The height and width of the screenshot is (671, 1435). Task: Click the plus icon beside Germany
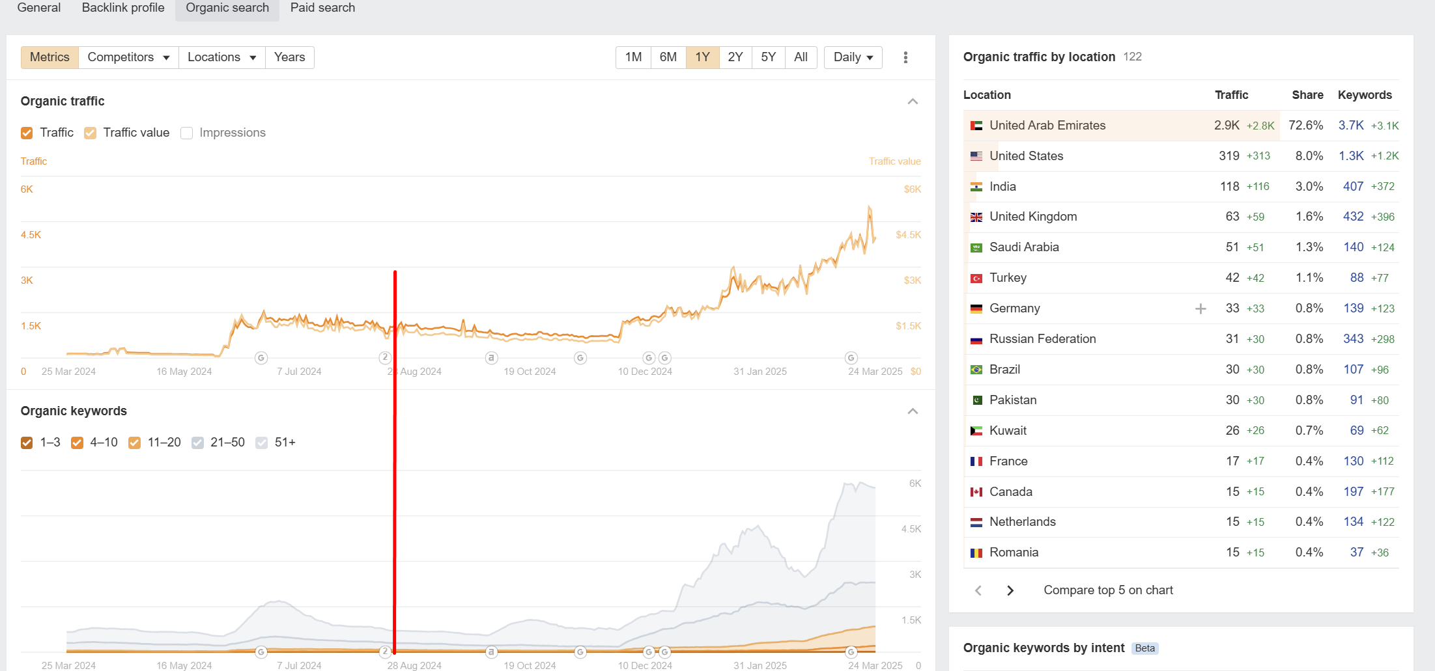point(1201,308)
